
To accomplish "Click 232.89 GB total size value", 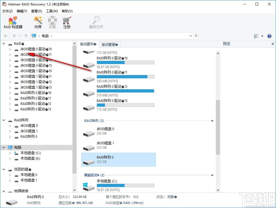I will click(80, 197).
